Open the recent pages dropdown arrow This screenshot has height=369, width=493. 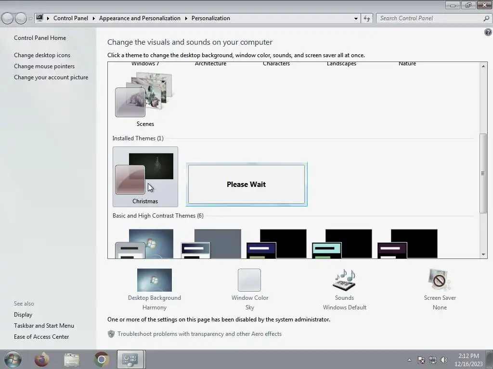coord(30,19)
